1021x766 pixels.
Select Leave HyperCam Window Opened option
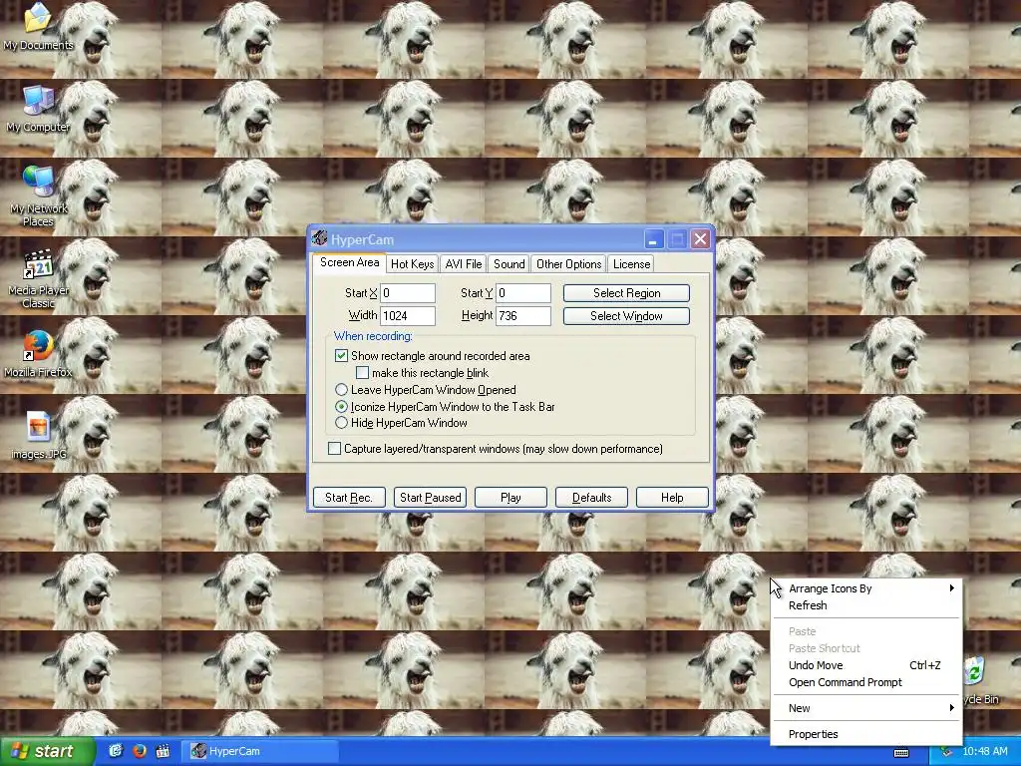(x=341, y=390)
